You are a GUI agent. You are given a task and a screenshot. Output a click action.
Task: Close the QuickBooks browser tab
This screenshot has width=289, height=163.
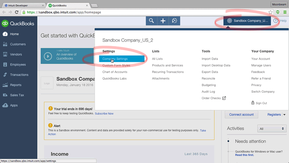87,5
